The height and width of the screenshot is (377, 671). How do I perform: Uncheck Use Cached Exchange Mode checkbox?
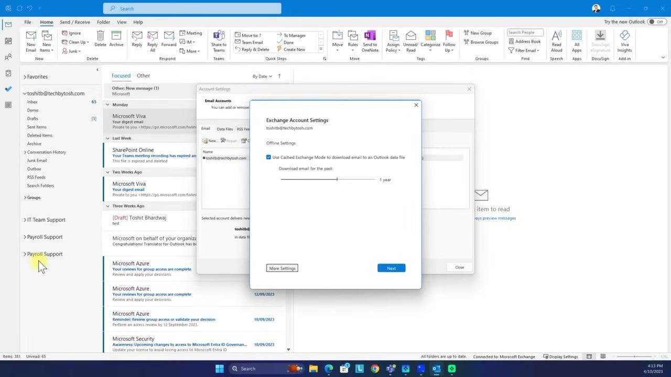268,157
